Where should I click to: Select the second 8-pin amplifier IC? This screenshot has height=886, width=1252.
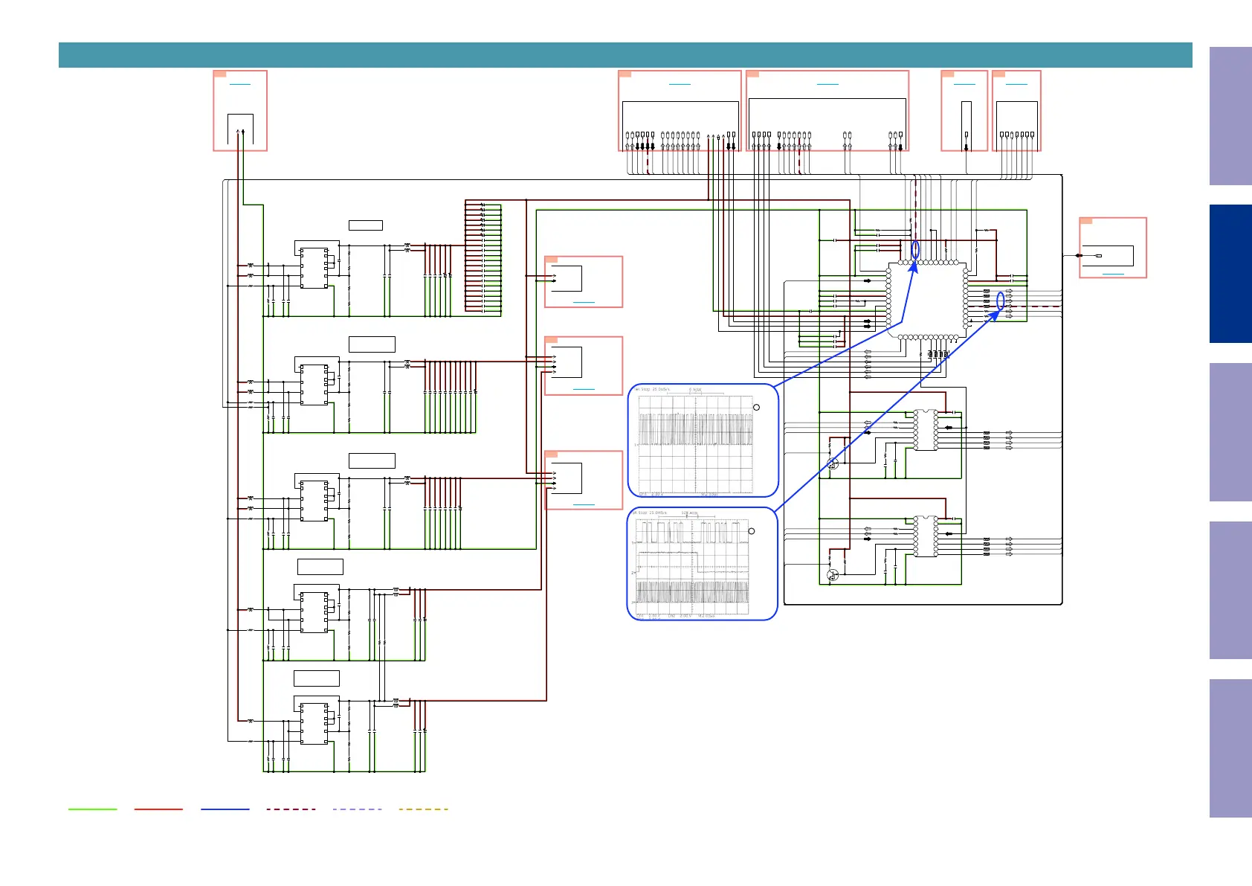point(314,384)
